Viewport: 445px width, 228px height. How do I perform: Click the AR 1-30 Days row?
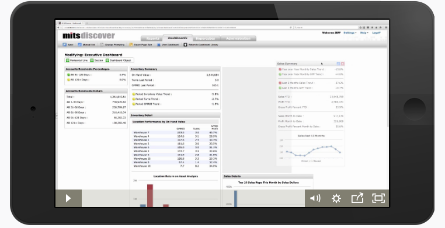pyautogui.click(x=96, y=102)
